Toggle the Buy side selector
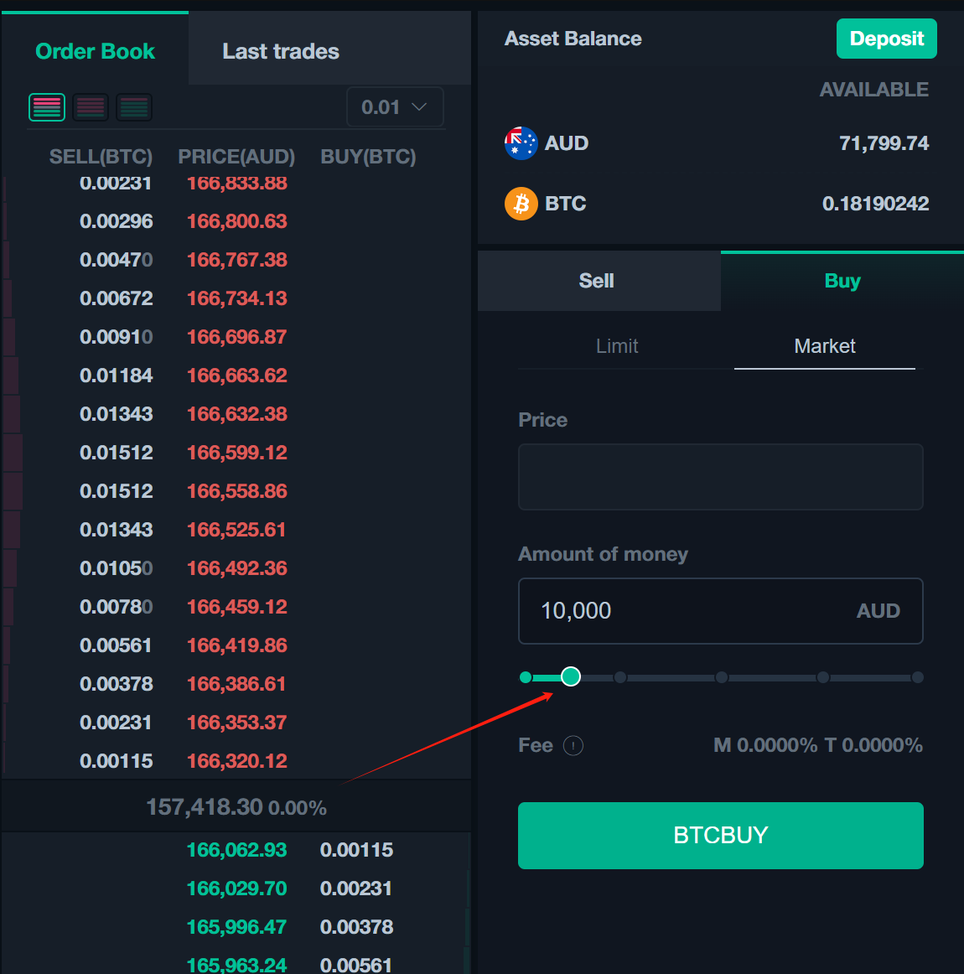The width and height of the screenshot is (964, 974). click(x=842, y=281)
